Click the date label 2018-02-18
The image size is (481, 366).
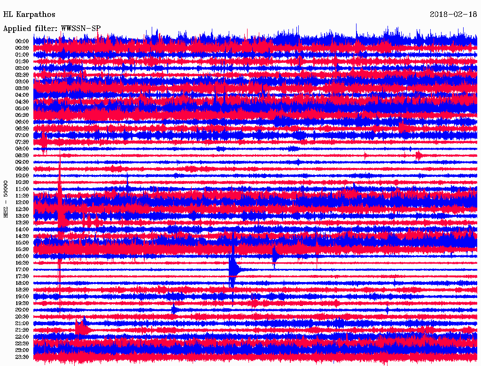click(453, 15)
